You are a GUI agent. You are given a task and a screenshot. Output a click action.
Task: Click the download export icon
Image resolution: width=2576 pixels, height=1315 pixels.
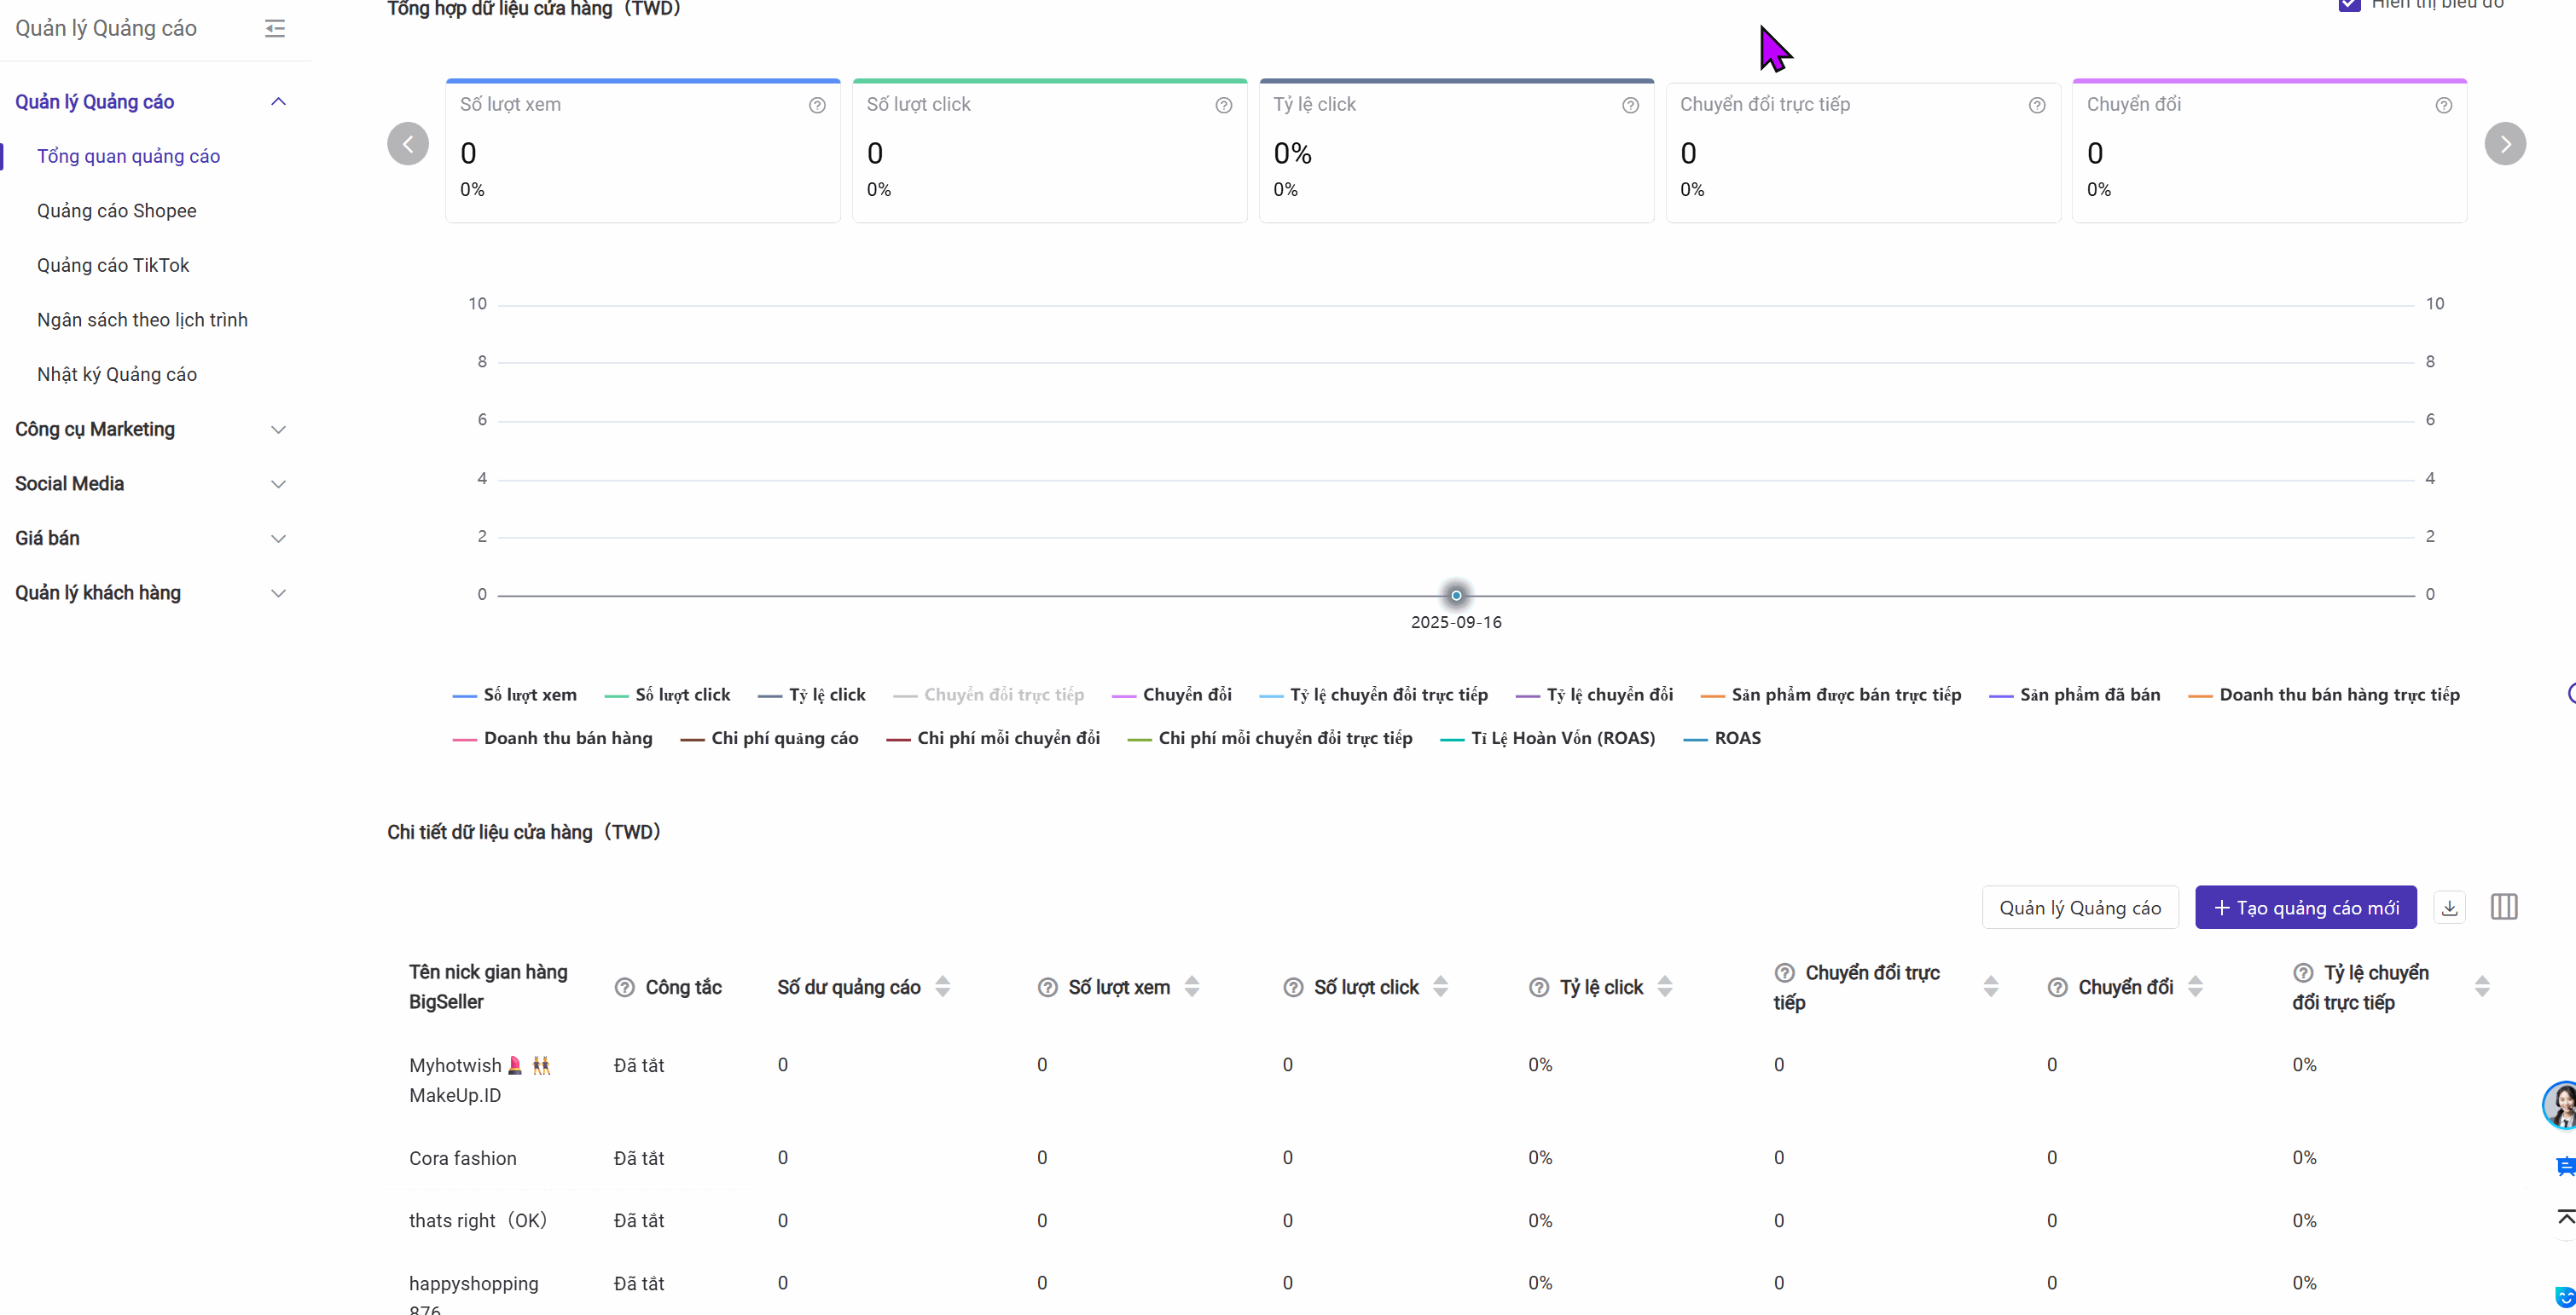tap(2449, 908)
